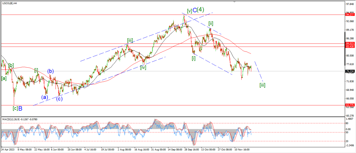Image resolution: width=356 pixels, height=153 pixels.
Task: Click the [iv] wave label
Action: tap(143, 67)
